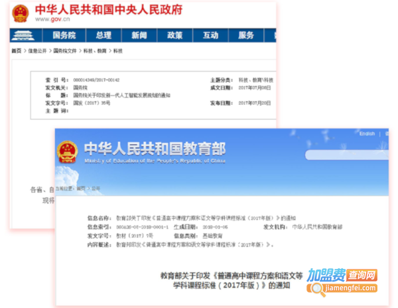Screen dimensions: 398x308
Task: Click the index number 000014349/2017-00142
Action: click(x=96, y=80)
